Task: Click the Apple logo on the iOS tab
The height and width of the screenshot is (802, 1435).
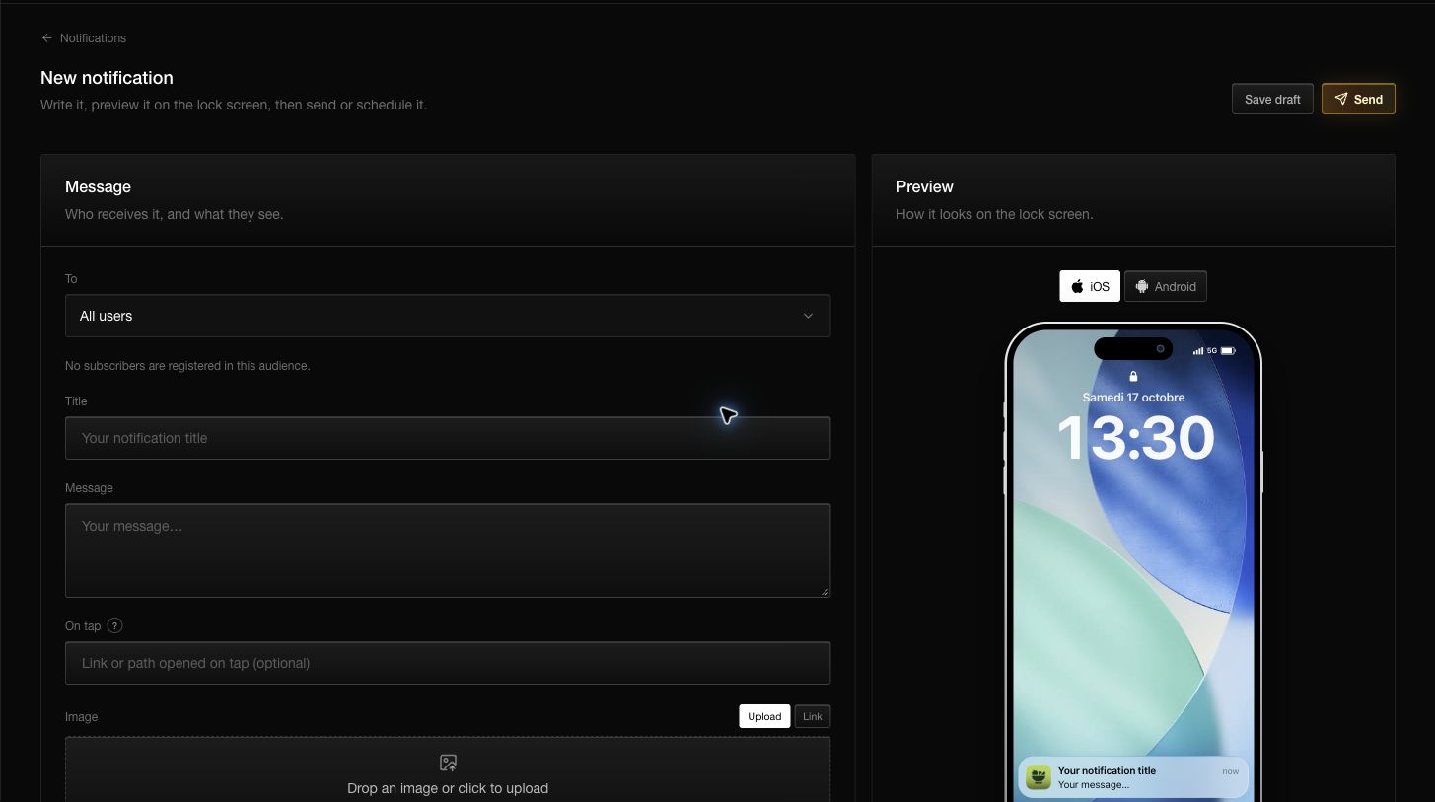Action: click(1078, 286)
